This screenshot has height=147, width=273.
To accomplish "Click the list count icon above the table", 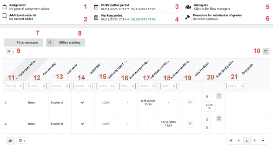I will coord(11,52).
